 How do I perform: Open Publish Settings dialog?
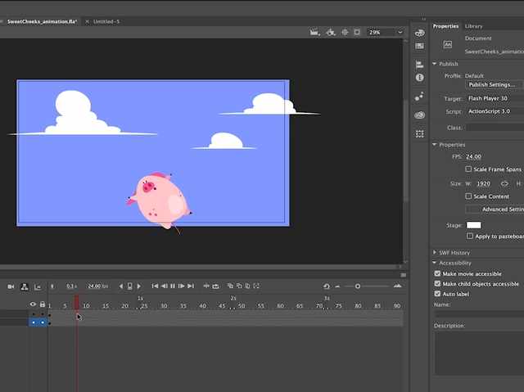(495, 85)
